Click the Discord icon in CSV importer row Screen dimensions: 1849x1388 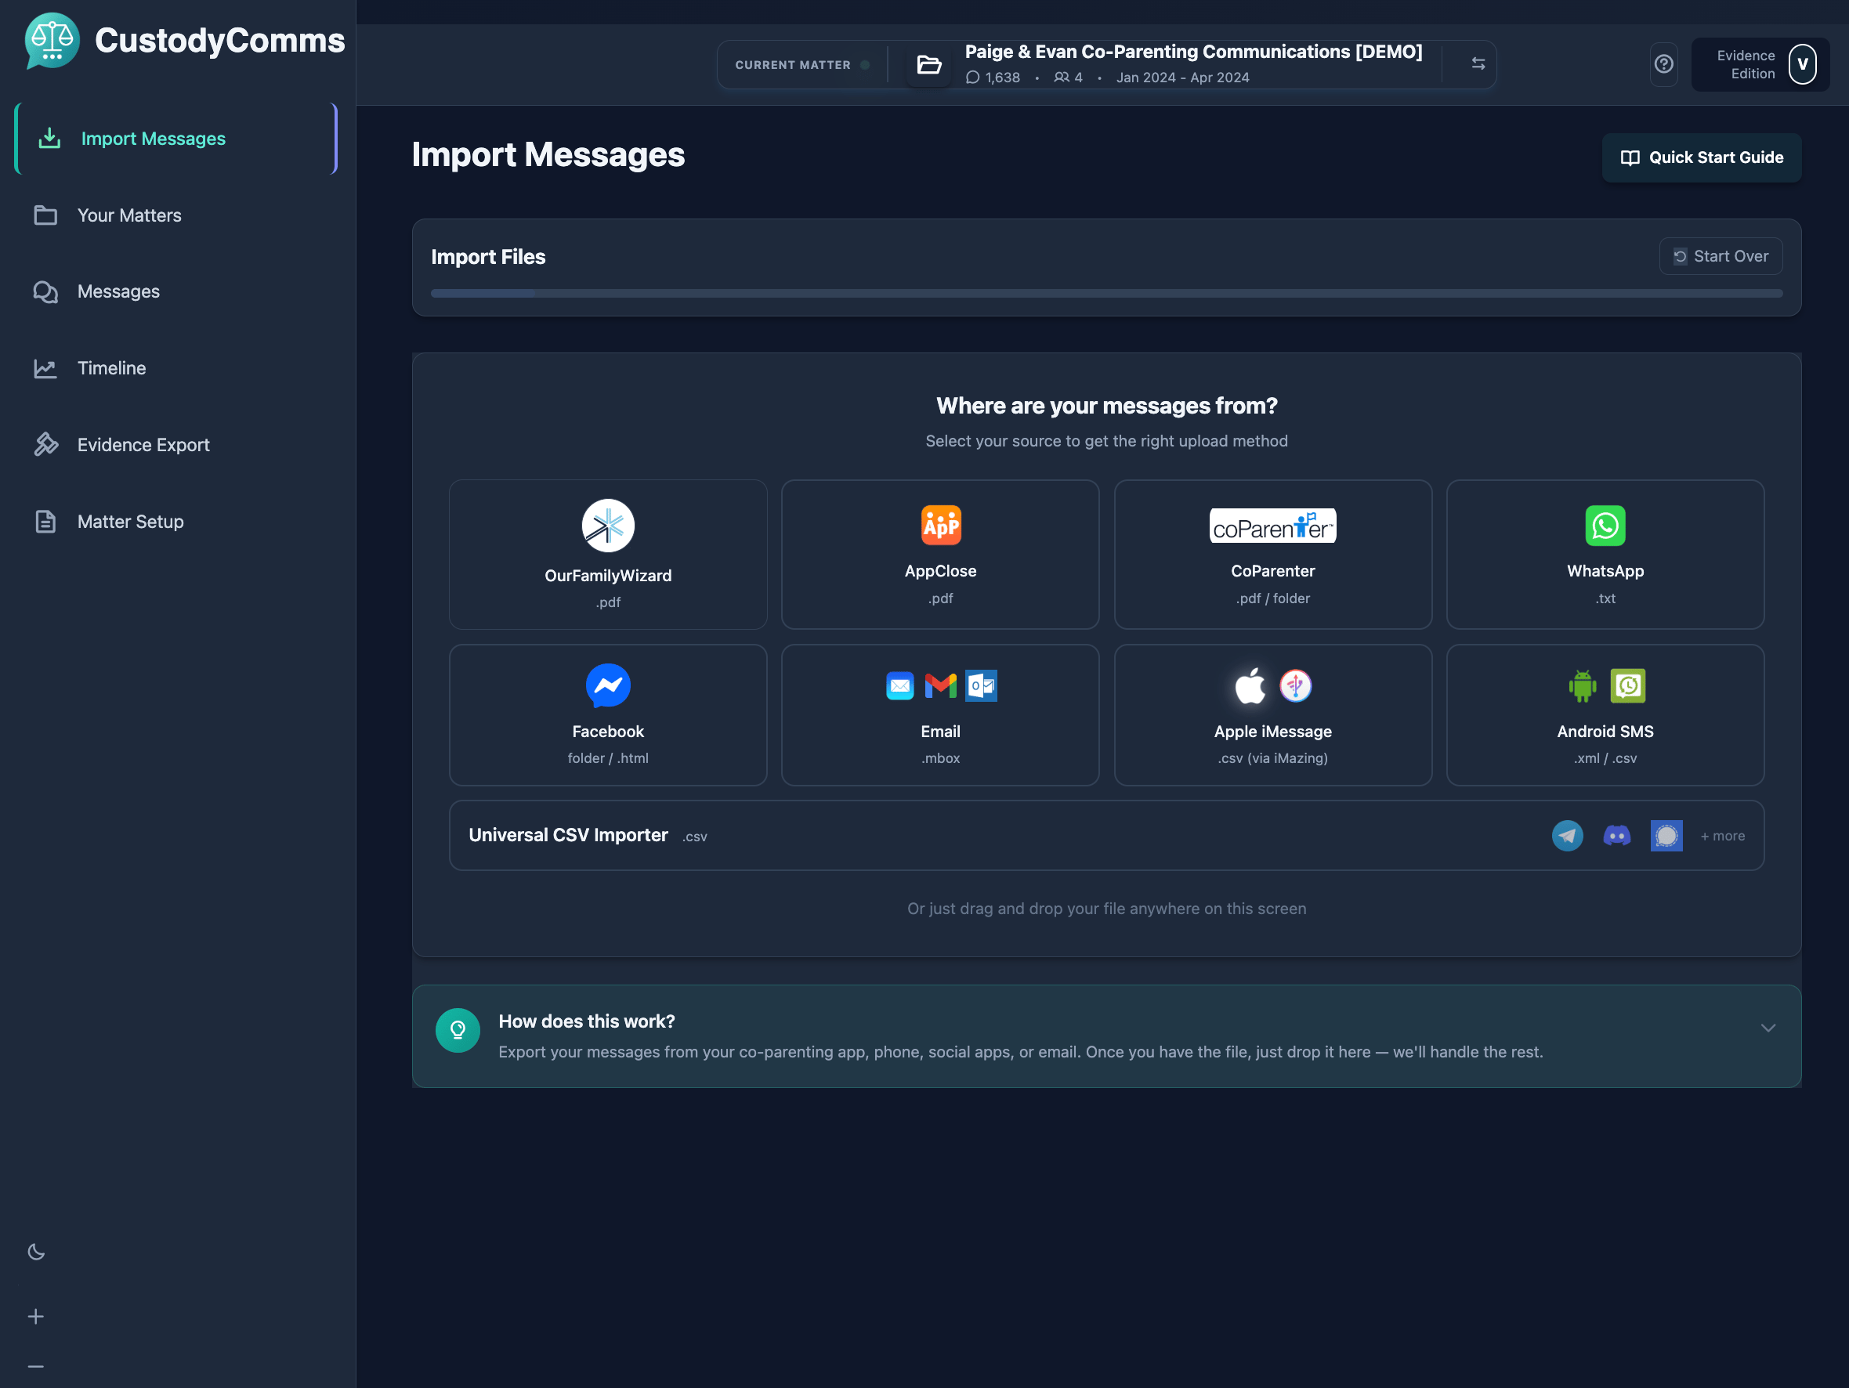pos(1616,836)
